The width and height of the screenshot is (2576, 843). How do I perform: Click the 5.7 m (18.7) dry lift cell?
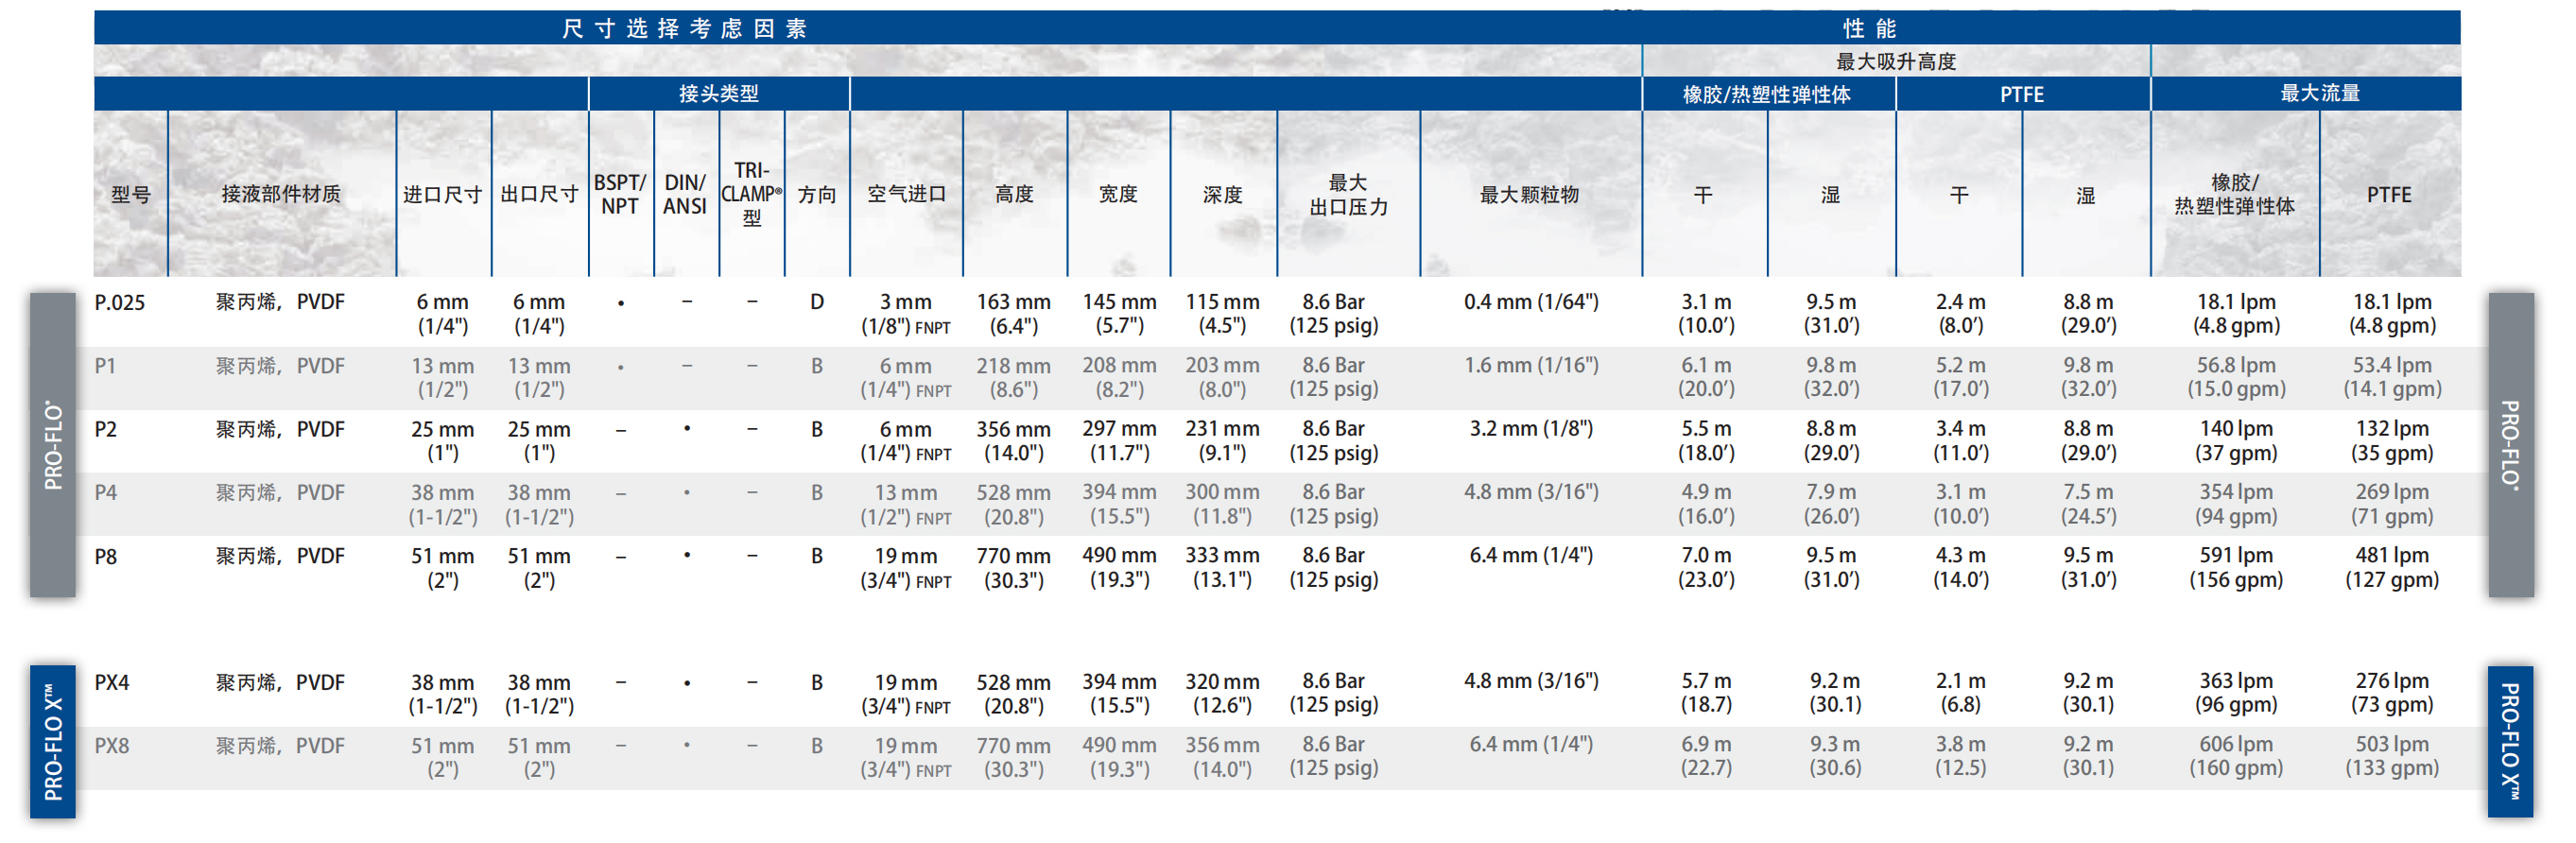tap(1706, 692)
